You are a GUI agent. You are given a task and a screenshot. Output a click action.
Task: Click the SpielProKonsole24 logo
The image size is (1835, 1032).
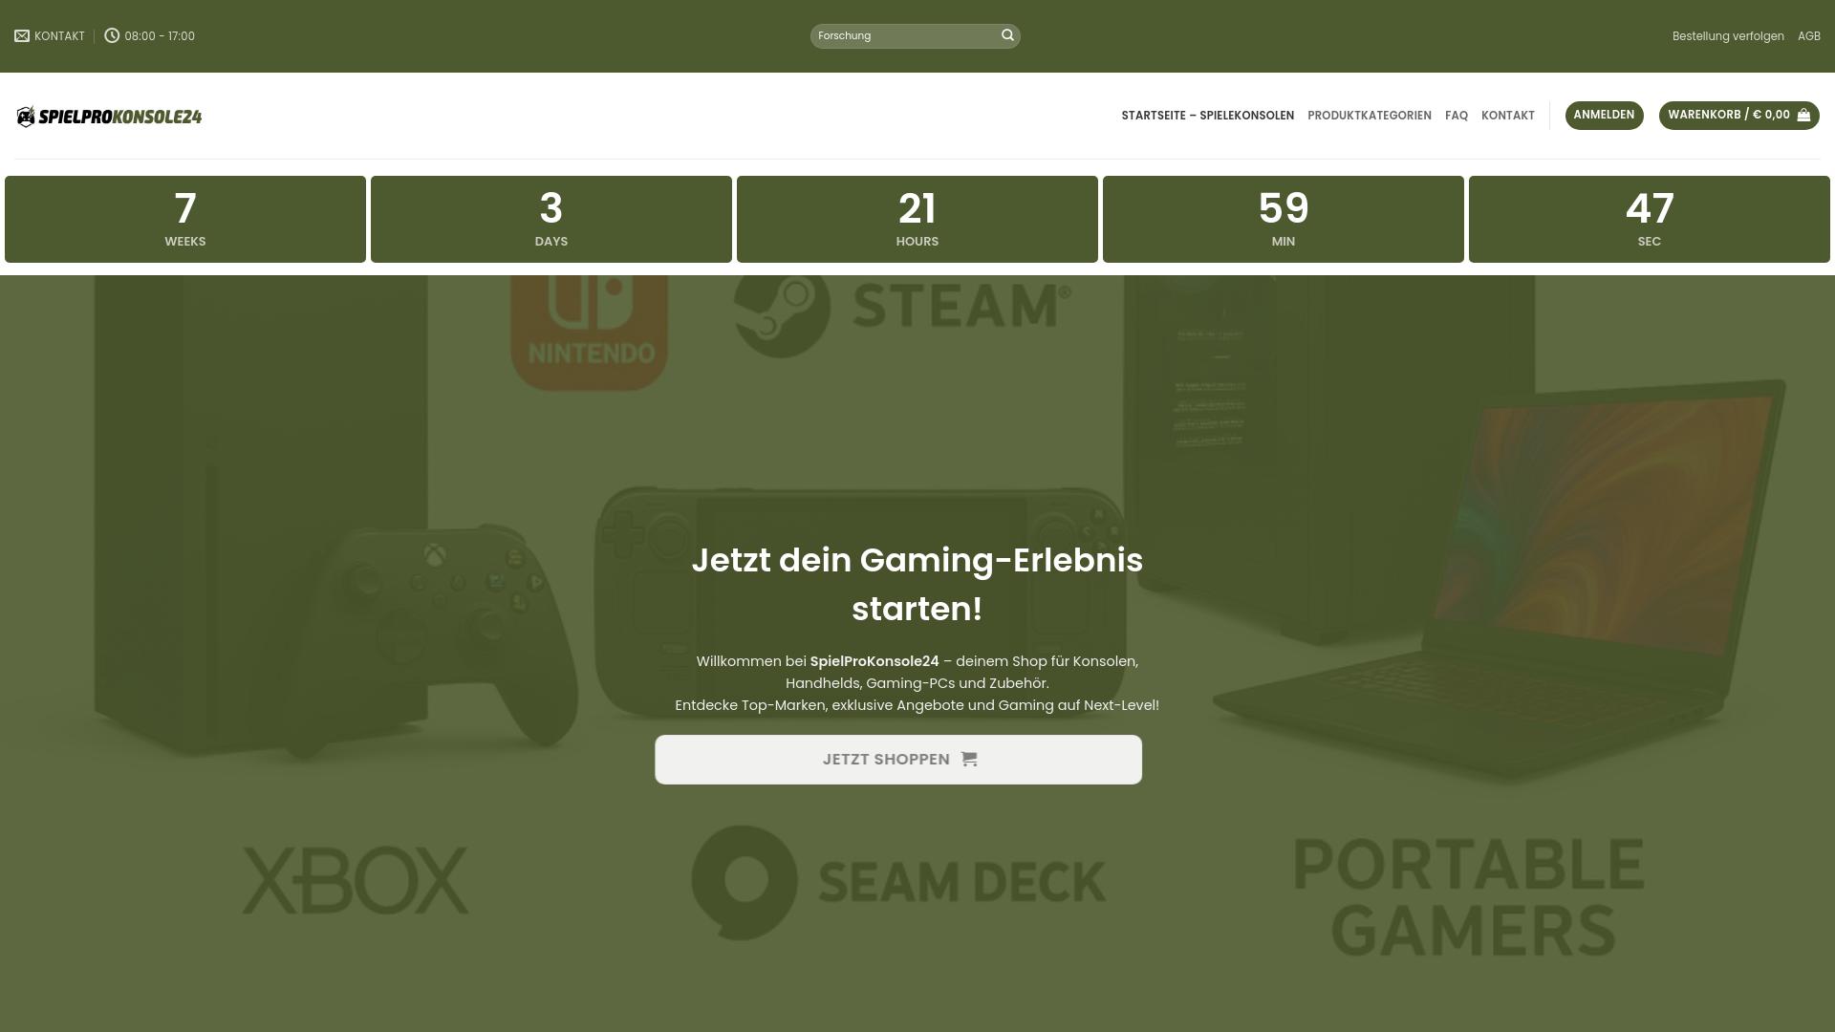coord(109,117)
